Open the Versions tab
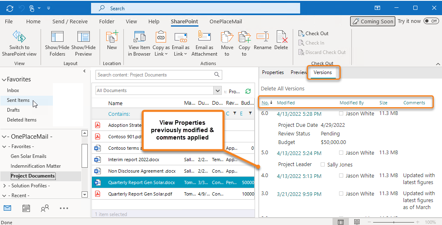442x225 pixels. point(322,72)
